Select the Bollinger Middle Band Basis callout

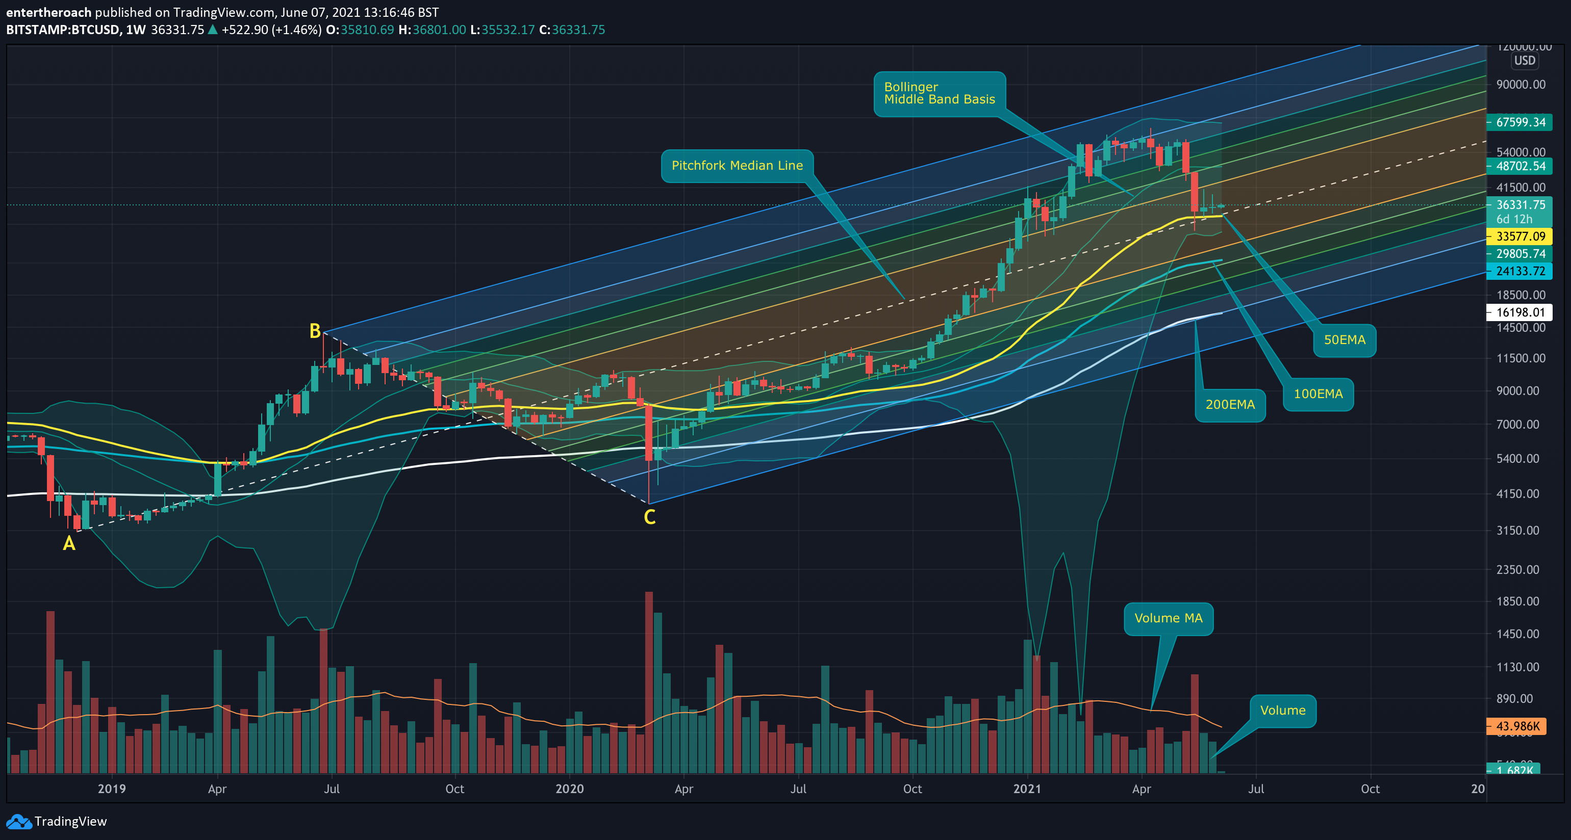[939, 94]
